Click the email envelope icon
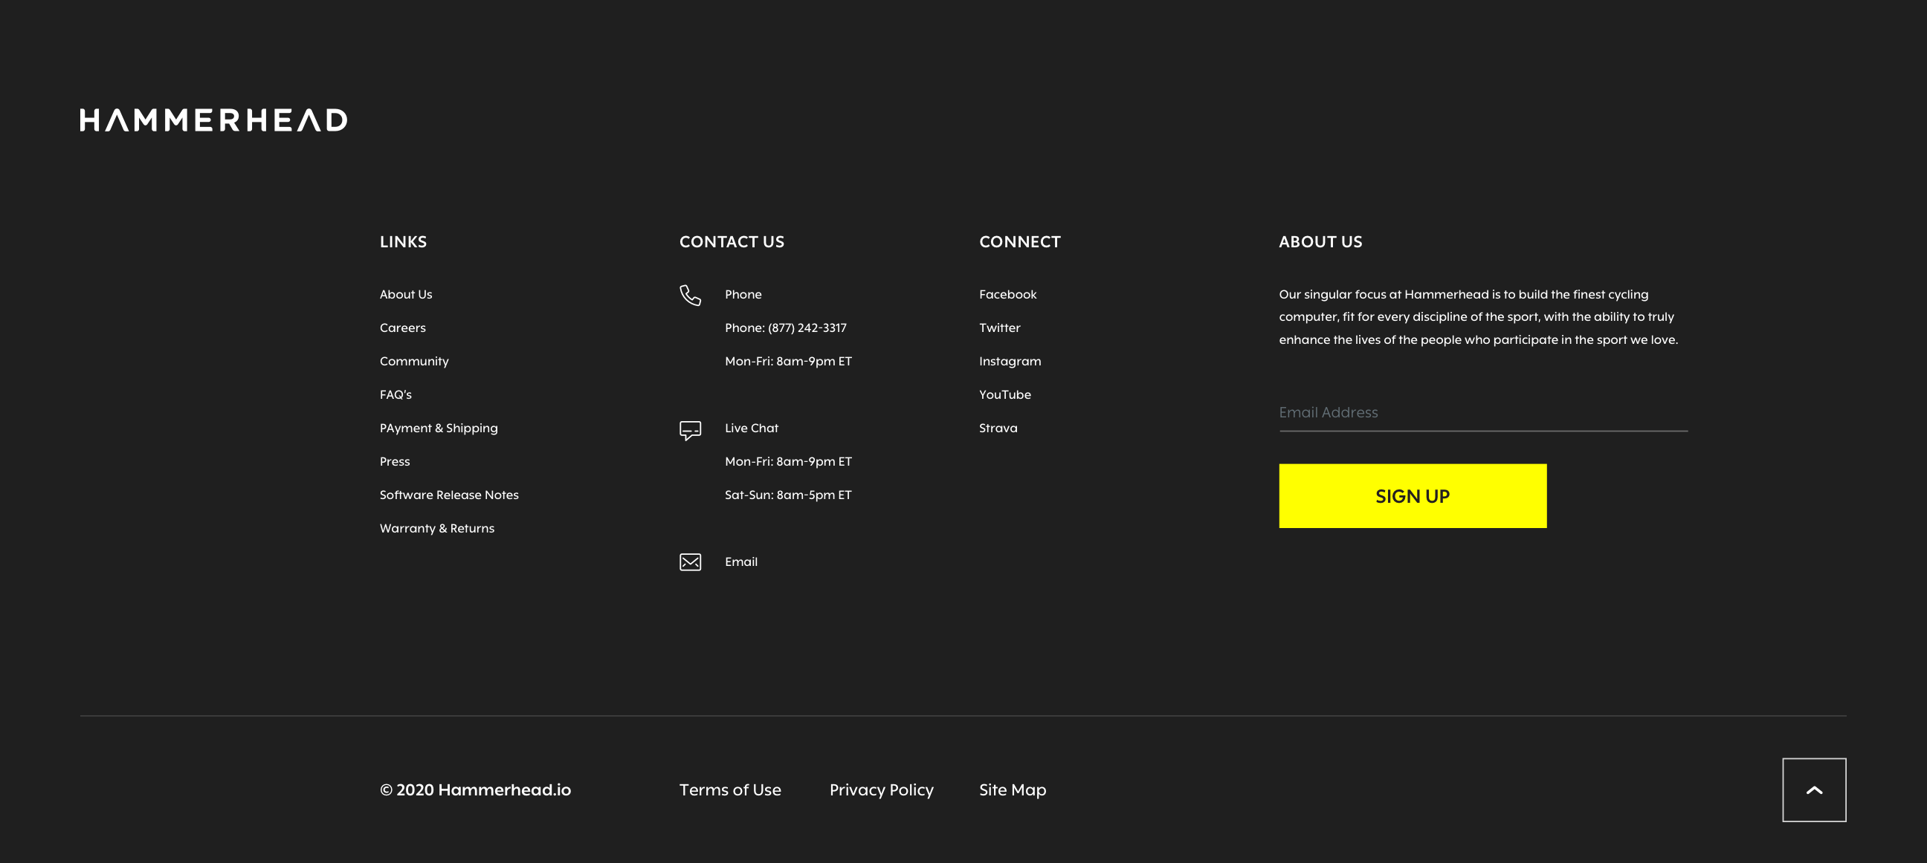The image size is (1927, 863). tap(691, 561)
